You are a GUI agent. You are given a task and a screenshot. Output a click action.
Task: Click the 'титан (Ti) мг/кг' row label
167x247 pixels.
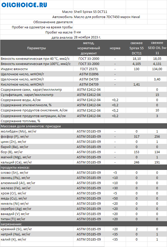click(13, 219)
